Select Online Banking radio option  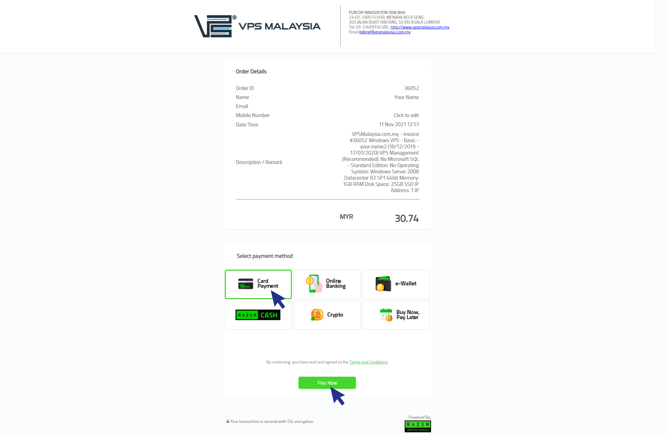[327, 284]
